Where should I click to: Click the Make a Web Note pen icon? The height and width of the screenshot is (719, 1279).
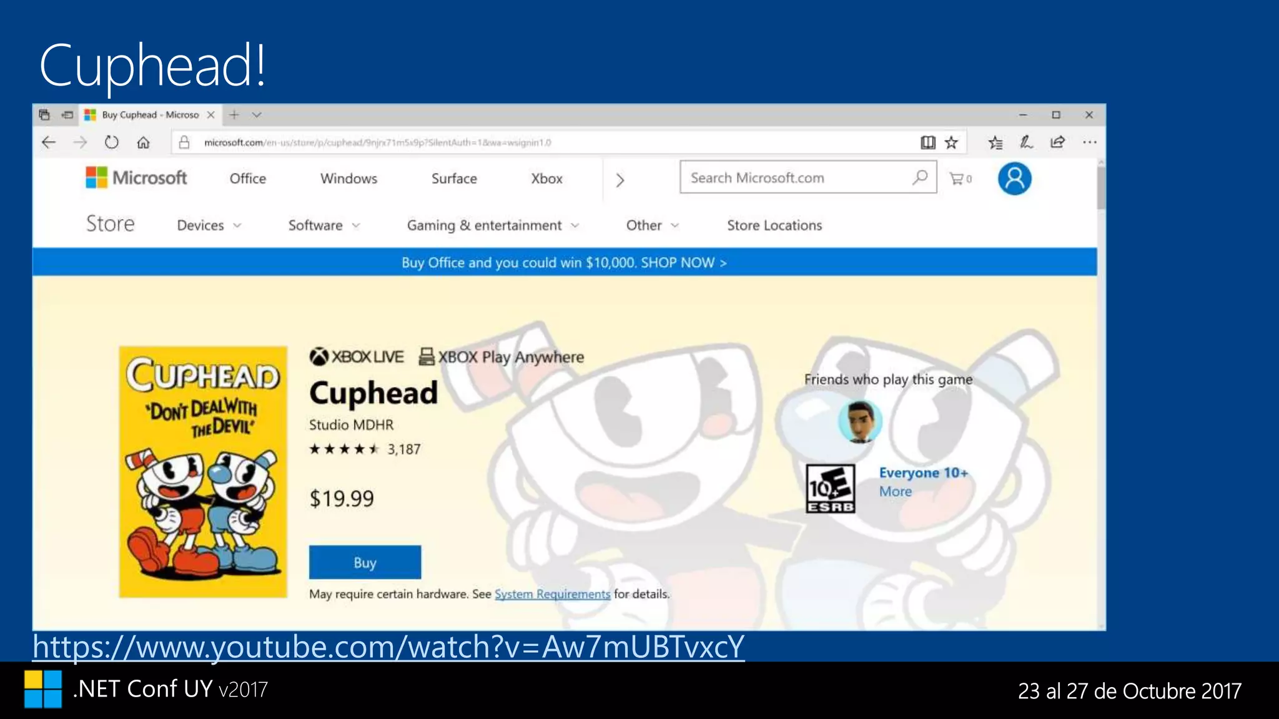pyautogui.click(x=1026, y=142)
